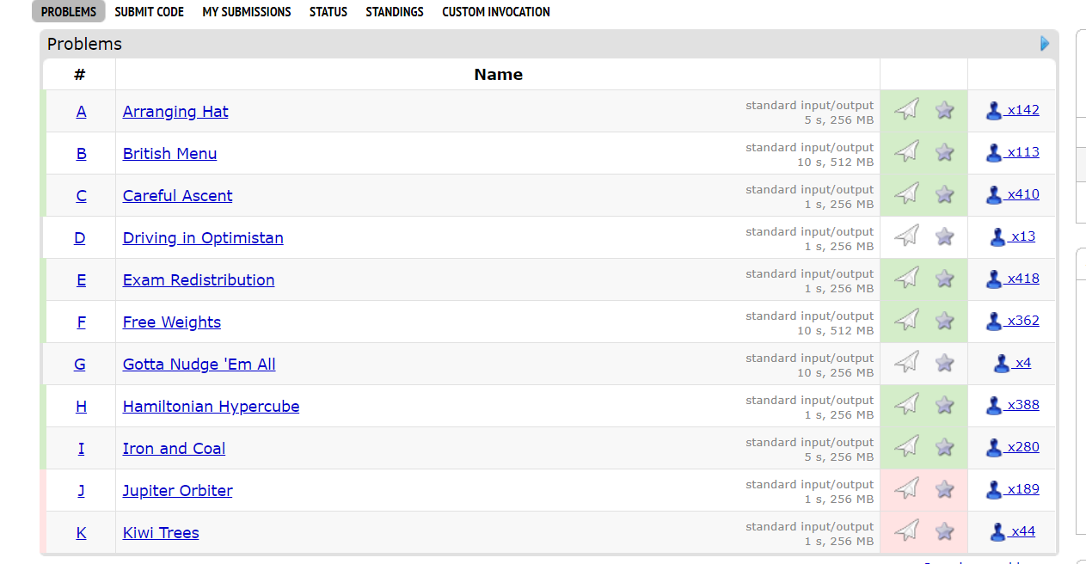The height and width of the screenshot is (564, 1086).
Task: Go to the My Submissions tab
Action: click(x=247, y=12)
